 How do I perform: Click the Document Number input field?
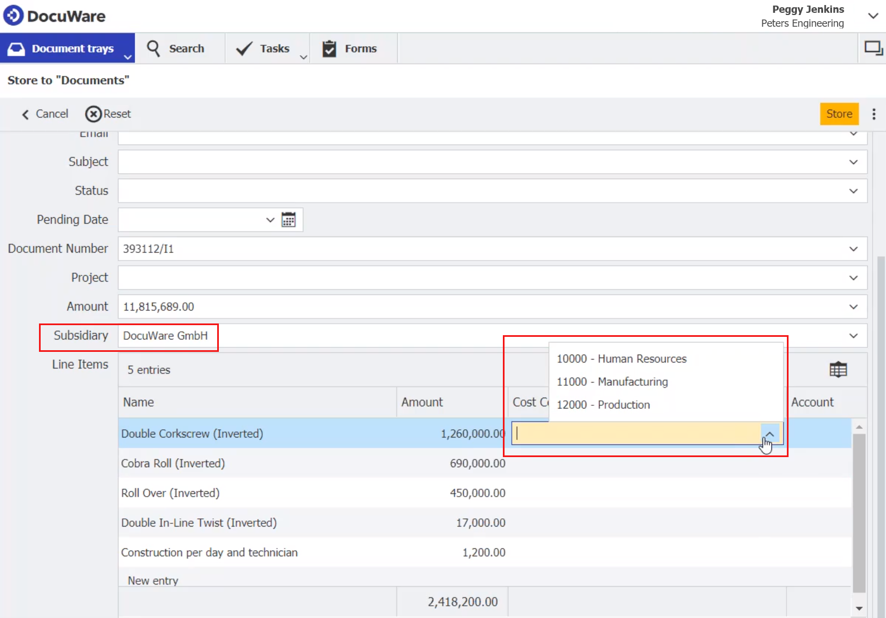click(x=479, y=249)
